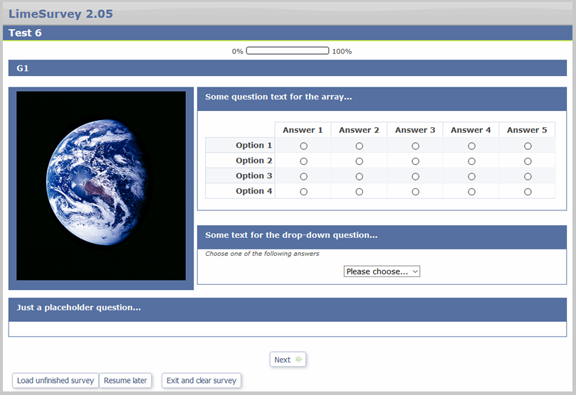This screenshot has width=576, height=395.
Task: Select Answer 3 for Option 2
Action: point(415,161)
